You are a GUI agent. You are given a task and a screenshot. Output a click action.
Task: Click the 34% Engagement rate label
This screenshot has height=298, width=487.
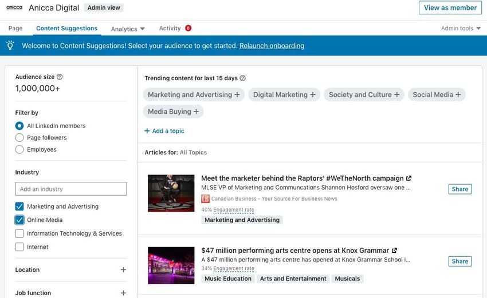tap(227, 268)
